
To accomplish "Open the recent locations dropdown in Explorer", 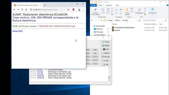I will (x=99, y=20).
